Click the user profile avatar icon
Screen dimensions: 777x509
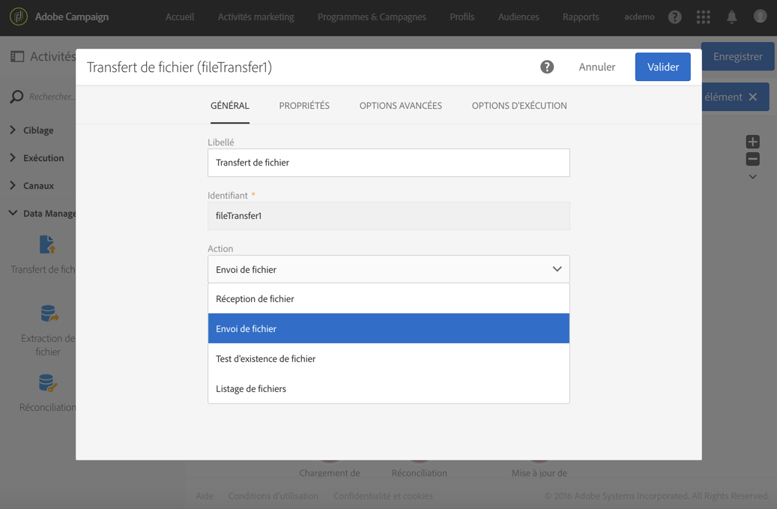(x=760, y=16)
